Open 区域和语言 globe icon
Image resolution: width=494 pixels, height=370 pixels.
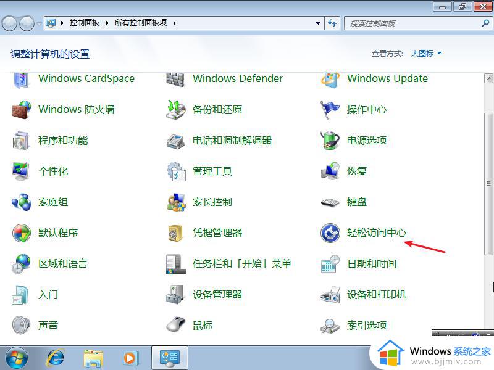coord(22,264)
